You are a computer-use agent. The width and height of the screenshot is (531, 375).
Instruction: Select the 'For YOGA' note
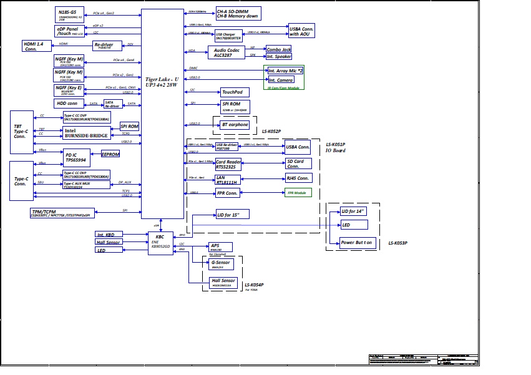coord(251,290)
